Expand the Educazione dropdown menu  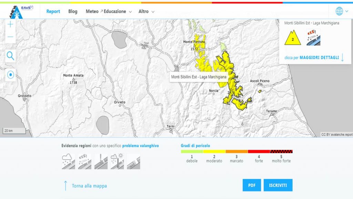[x=118, y=11]
